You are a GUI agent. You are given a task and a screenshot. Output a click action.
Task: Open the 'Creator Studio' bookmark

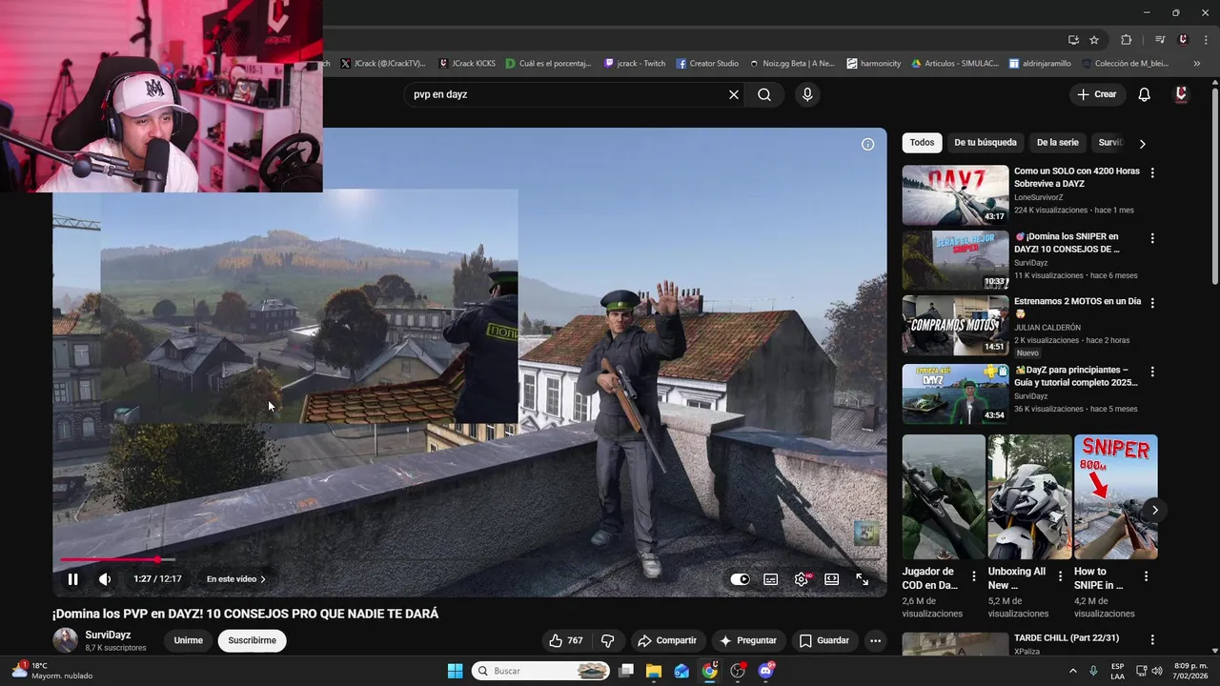point(707,64)
